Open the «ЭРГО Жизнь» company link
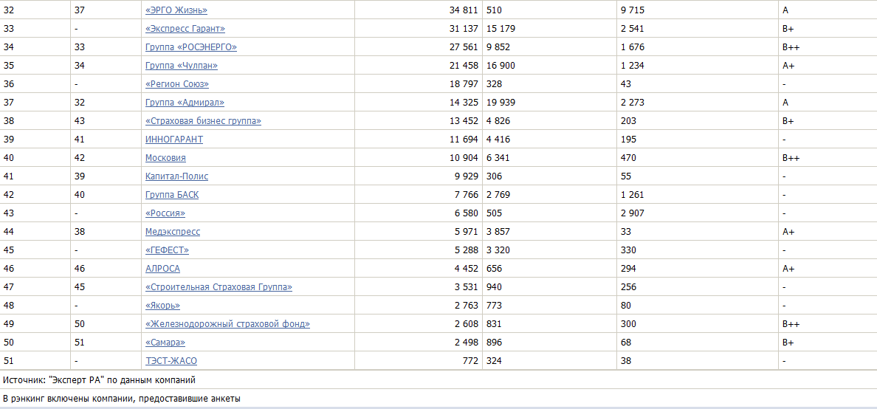This screenshot has height=409, width=877. point(176,10)
